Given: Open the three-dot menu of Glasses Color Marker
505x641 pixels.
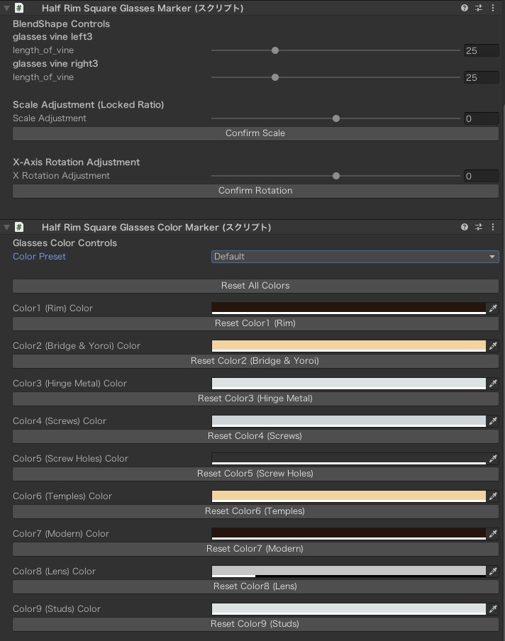Looking at the screenshot, I should click(493, 227).
